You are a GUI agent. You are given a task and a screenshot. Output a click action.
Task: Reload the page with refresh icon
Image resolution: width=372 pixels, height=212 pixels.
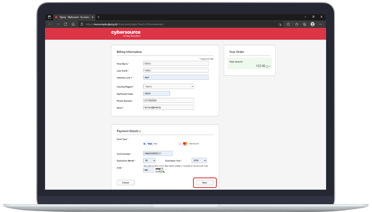click(x=65, y=24)
